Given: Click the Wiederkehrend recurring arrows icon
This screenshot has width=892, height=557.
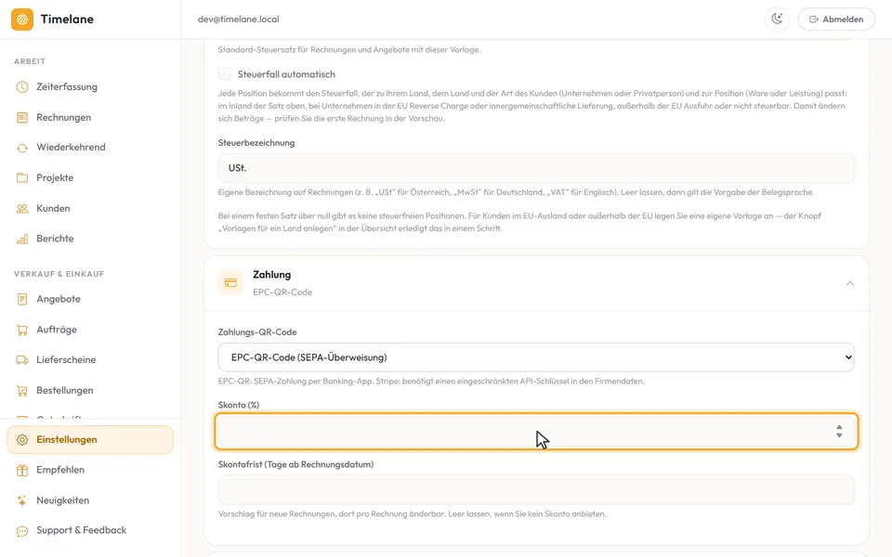Looking at the screenshot, I should (x=22, y=148).
